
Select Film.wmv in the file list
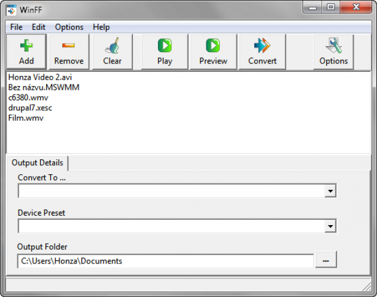26,118
